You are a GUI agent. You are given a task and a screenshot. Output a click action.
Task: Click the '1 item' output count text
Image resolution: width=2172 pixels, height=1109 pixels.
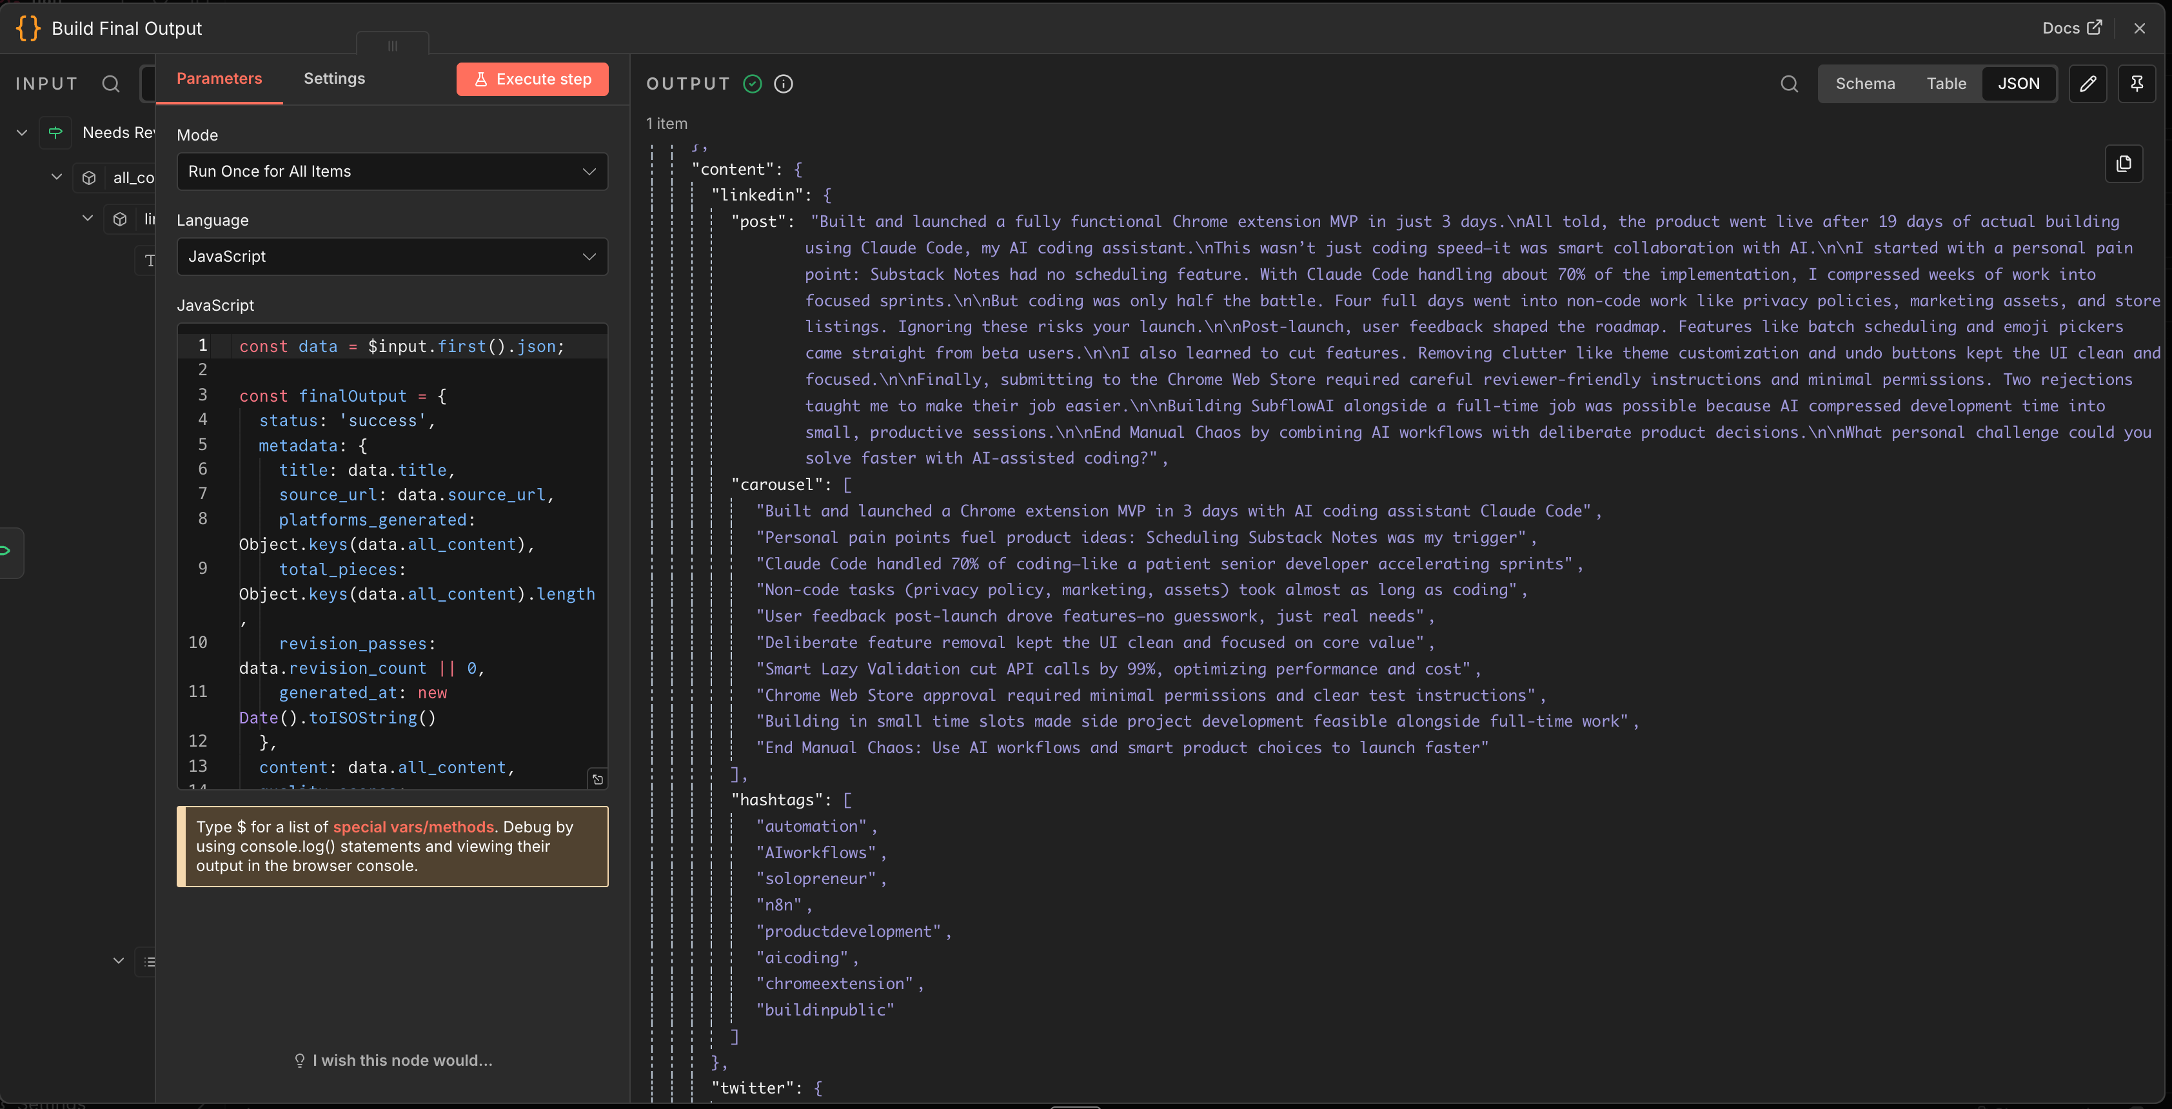[x=666, y=123]
